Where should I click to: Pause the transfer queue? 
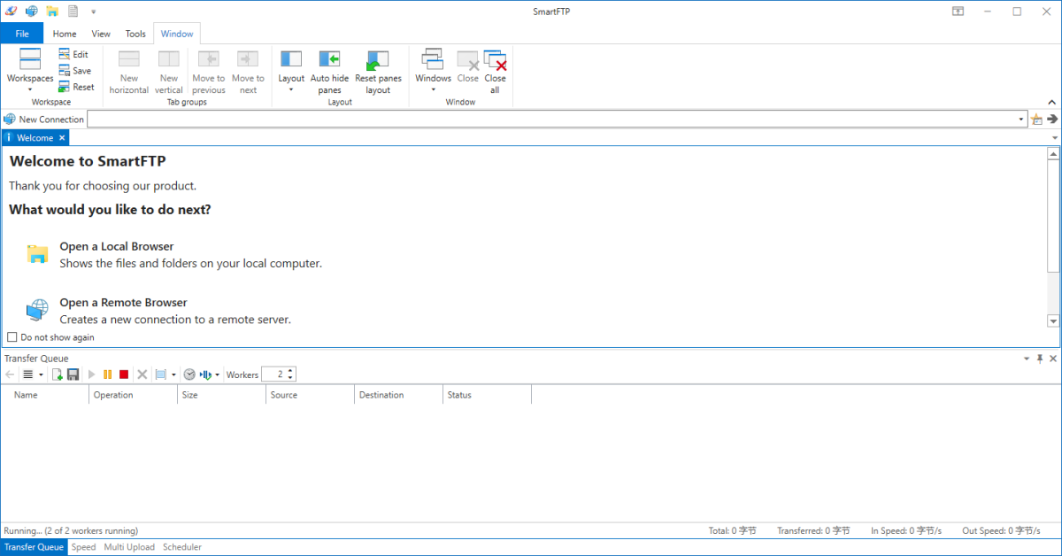(x=108, y=375)
